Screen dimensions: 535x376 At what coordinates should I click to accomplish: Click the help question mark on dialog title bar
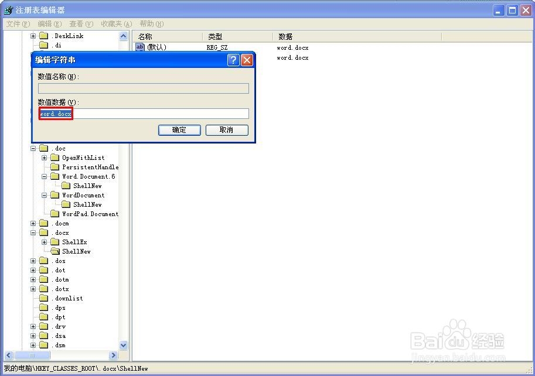click(233, 59)
